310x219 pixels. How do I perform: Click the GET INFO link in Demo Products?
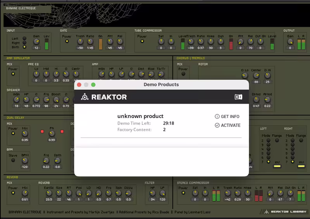click(227, 116)
